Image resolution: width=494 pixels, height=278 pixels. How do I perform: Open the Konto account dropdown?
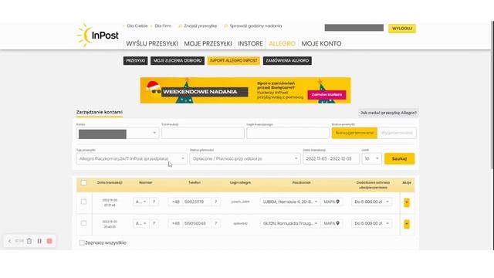tap(117, 133)
